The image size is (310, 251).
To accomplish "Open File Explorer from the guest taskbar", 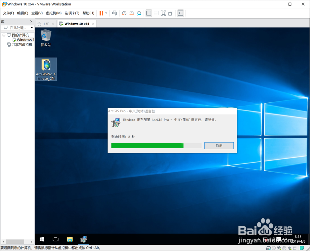I will click(69, 239).
